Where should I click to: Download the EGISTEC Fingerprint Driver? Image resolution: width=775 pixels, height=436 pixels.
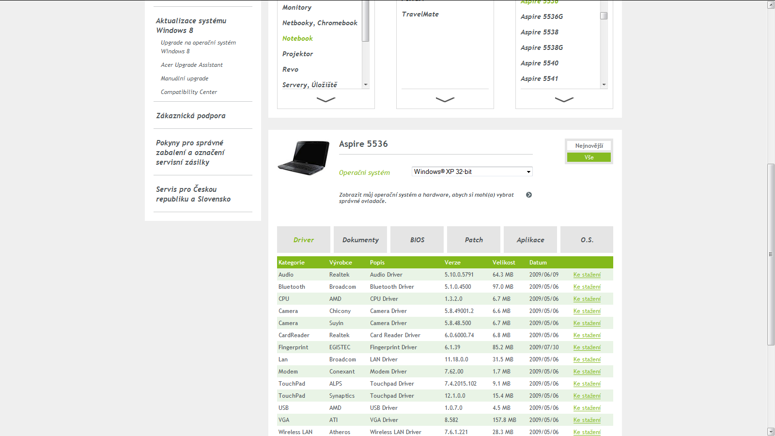point(587,347)
